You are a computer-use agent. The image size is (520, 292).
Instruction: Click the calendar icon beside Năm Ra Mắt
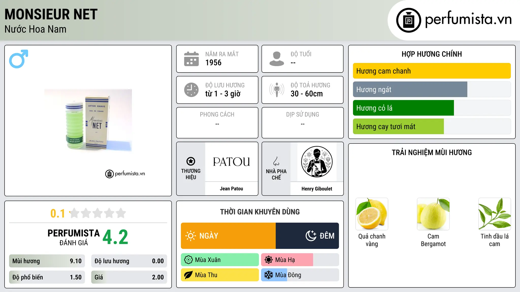(191, 59)
